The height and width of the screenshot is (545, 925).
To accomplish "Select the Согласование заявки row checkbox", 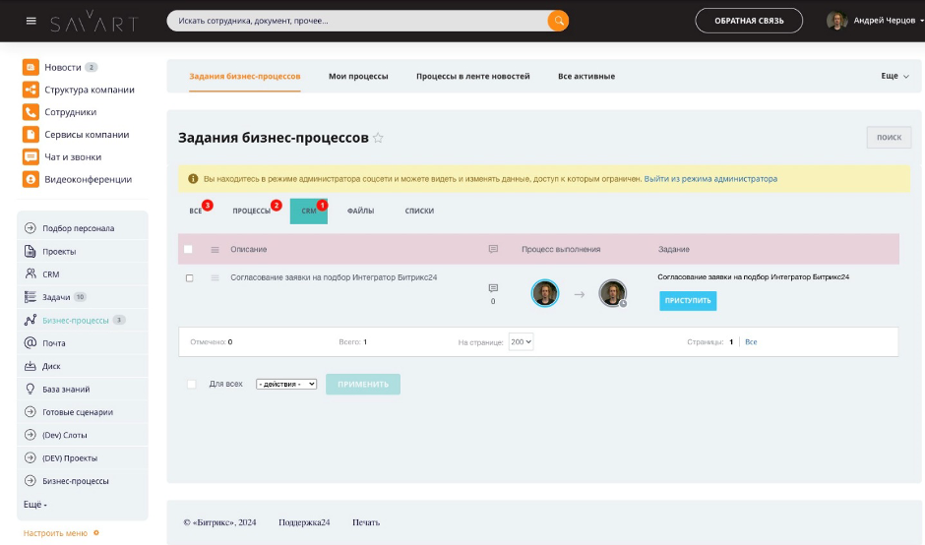I will point(189,278).
